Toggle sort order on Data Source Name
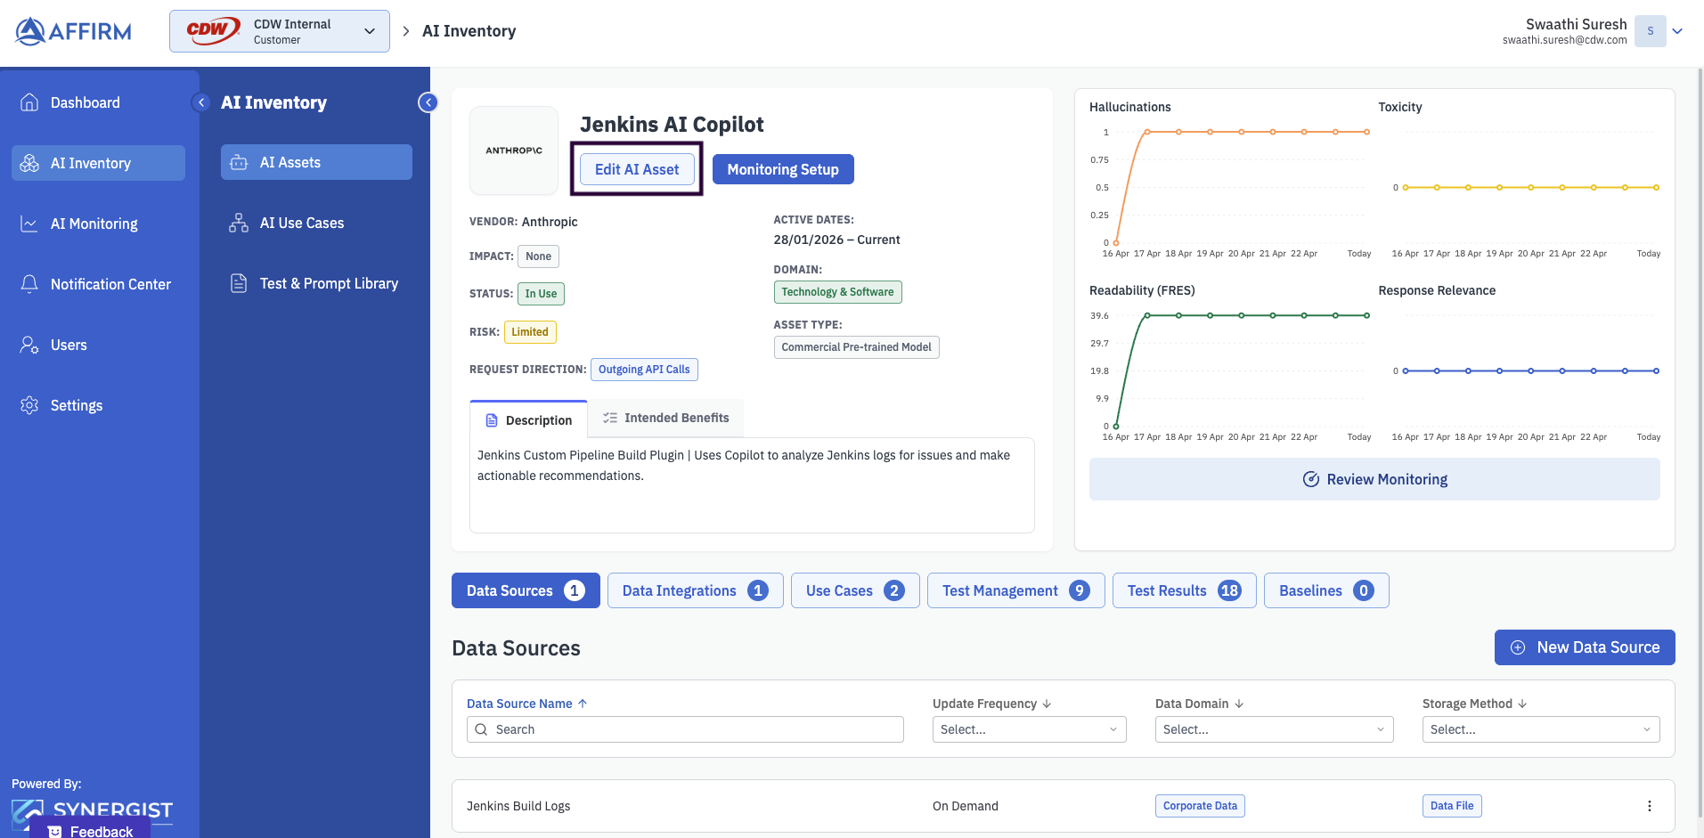Image resolution: width=1704 pixels, height=838 pixels. [582, 704]
